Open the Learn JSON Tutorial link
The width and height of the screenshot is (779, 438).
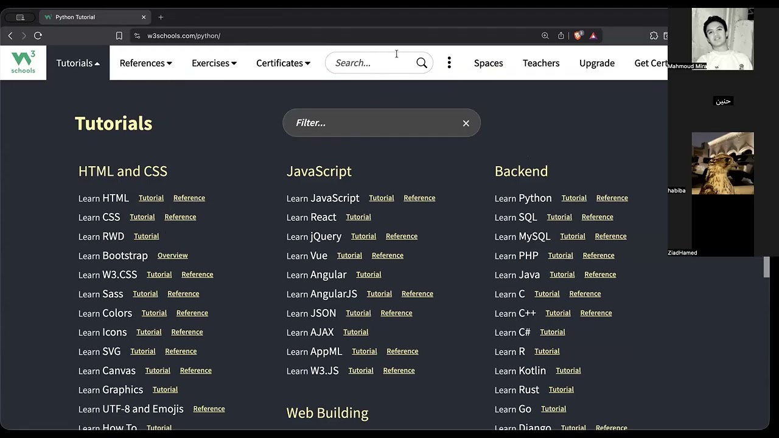click(x=358, y=313)
